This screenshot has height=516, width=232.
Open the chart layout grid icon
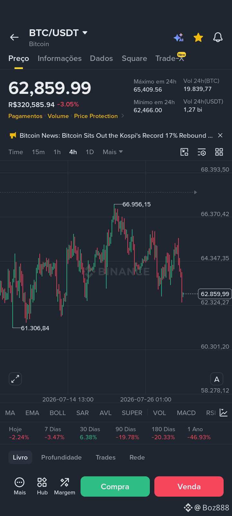pyautogui.click(x=219, y=152)
